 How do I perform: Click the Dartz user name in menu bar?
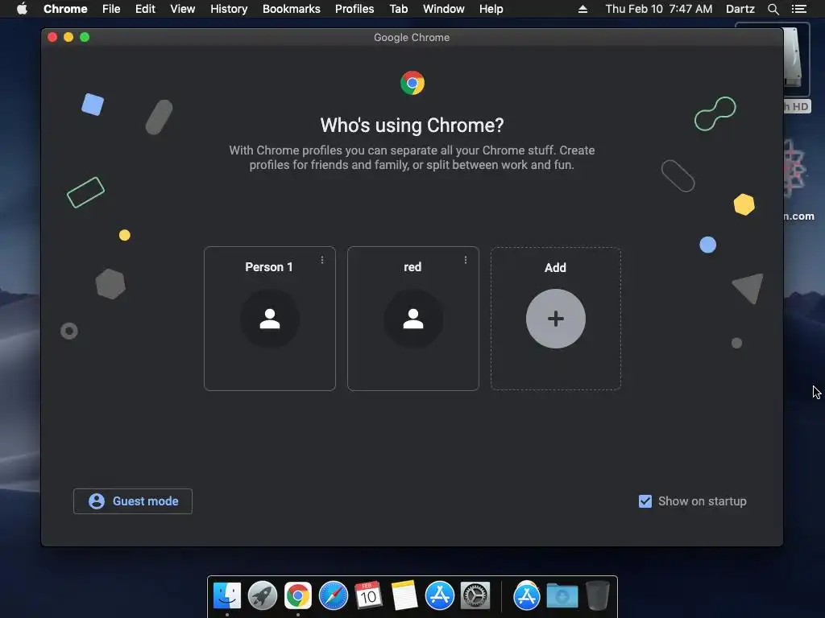[740, 9]
